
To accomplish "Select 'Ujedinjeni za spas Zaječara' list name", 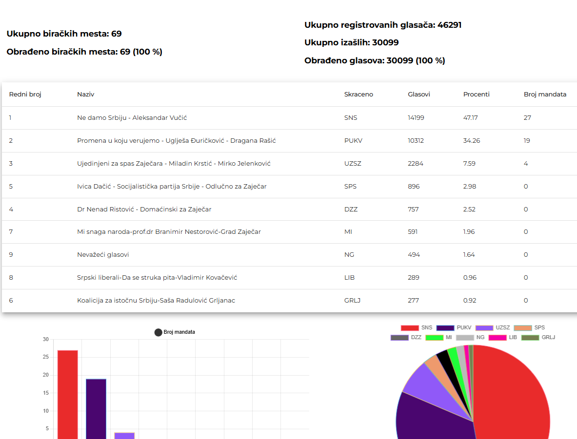I will pos(174,164).
